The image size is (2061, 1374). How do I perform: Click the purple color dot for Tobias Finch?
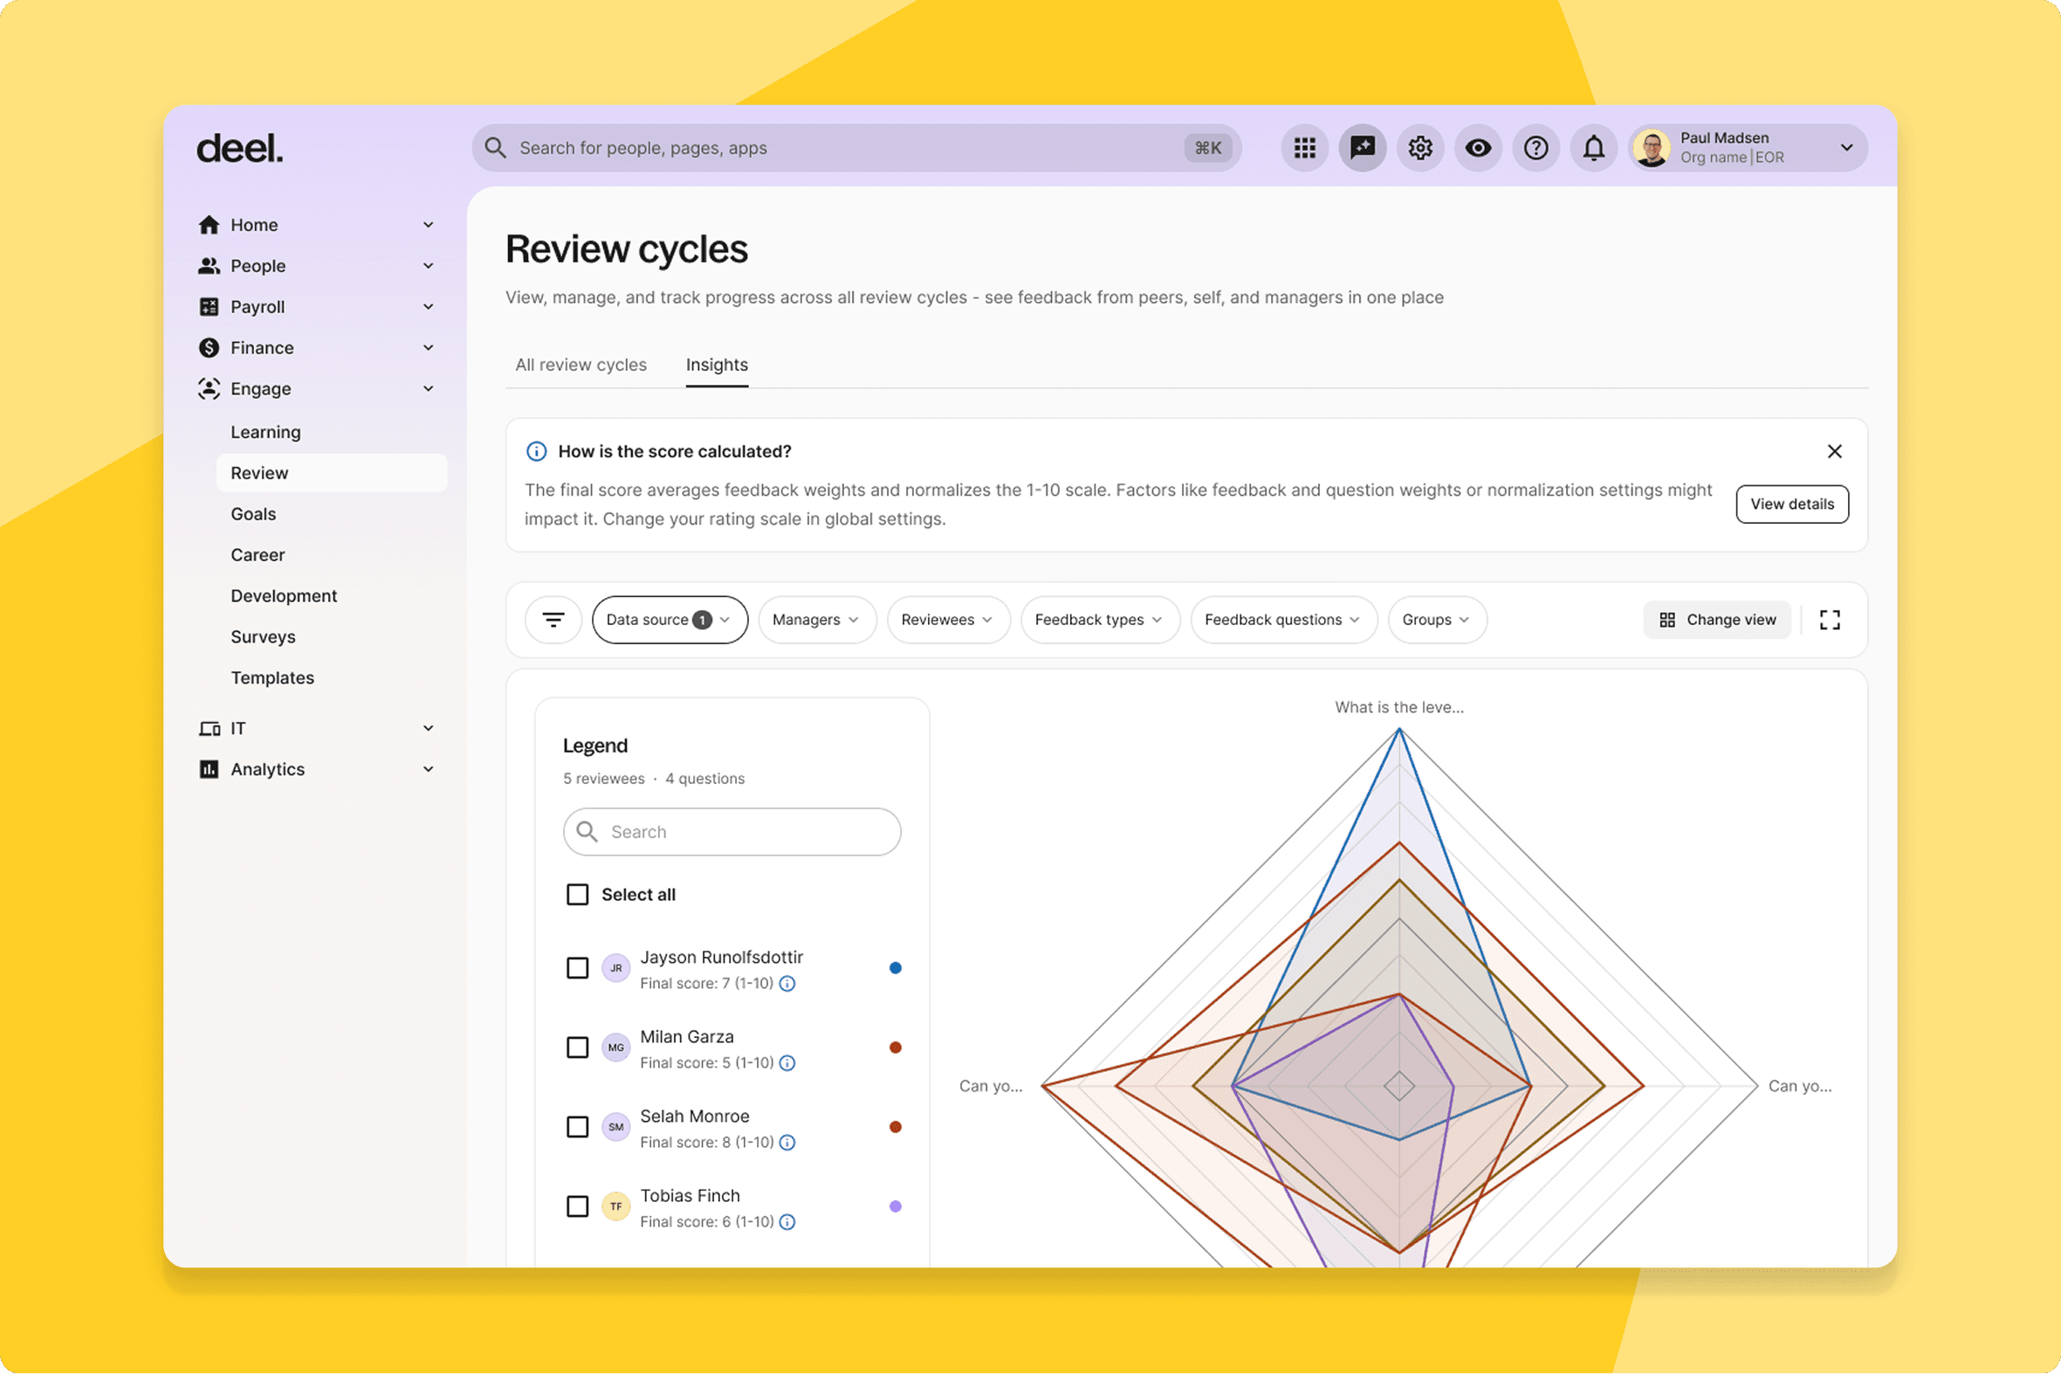point(896,1207)
